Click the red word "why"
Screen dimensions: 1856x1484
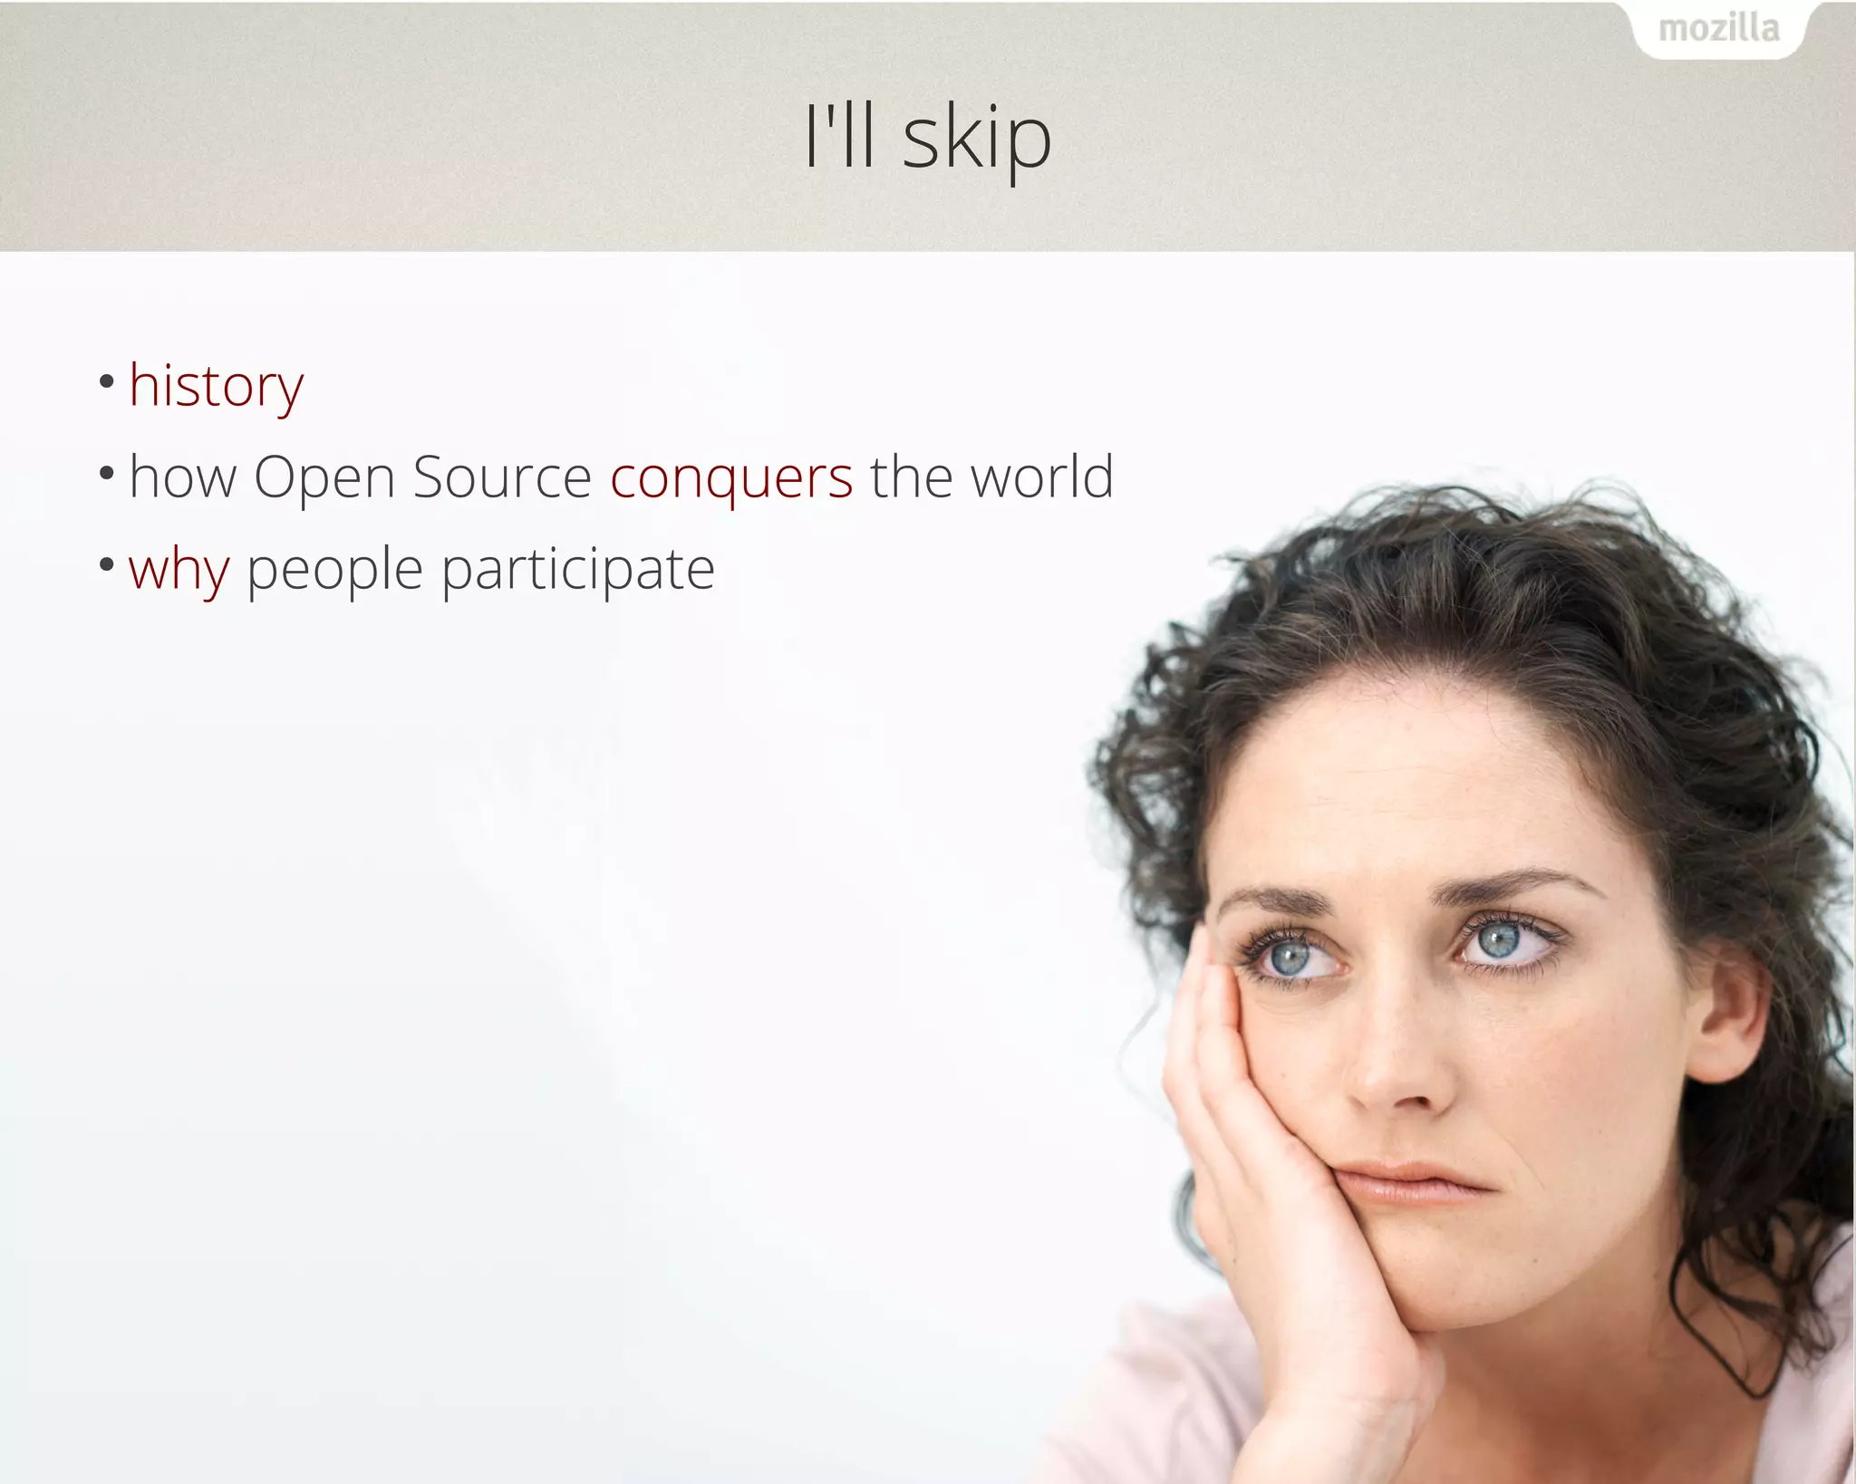179,571
